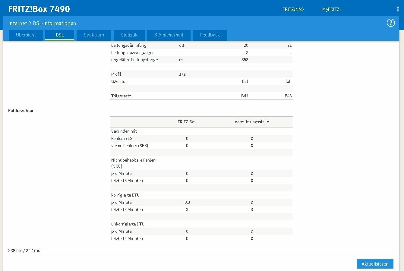Open the help question mark icon
Screen dimensions: 404x271
pos(391,23)
